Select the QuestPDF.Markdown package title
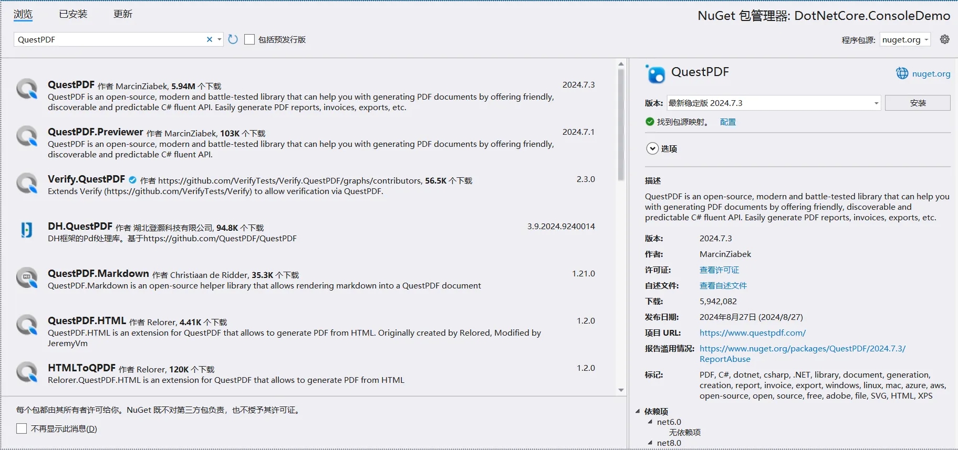Viewport: 958px width, 450px height. click(98, 274)
